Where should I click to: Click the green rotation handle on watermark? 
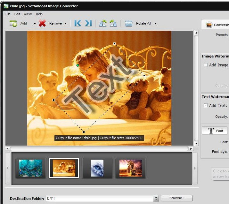(78, 65)
